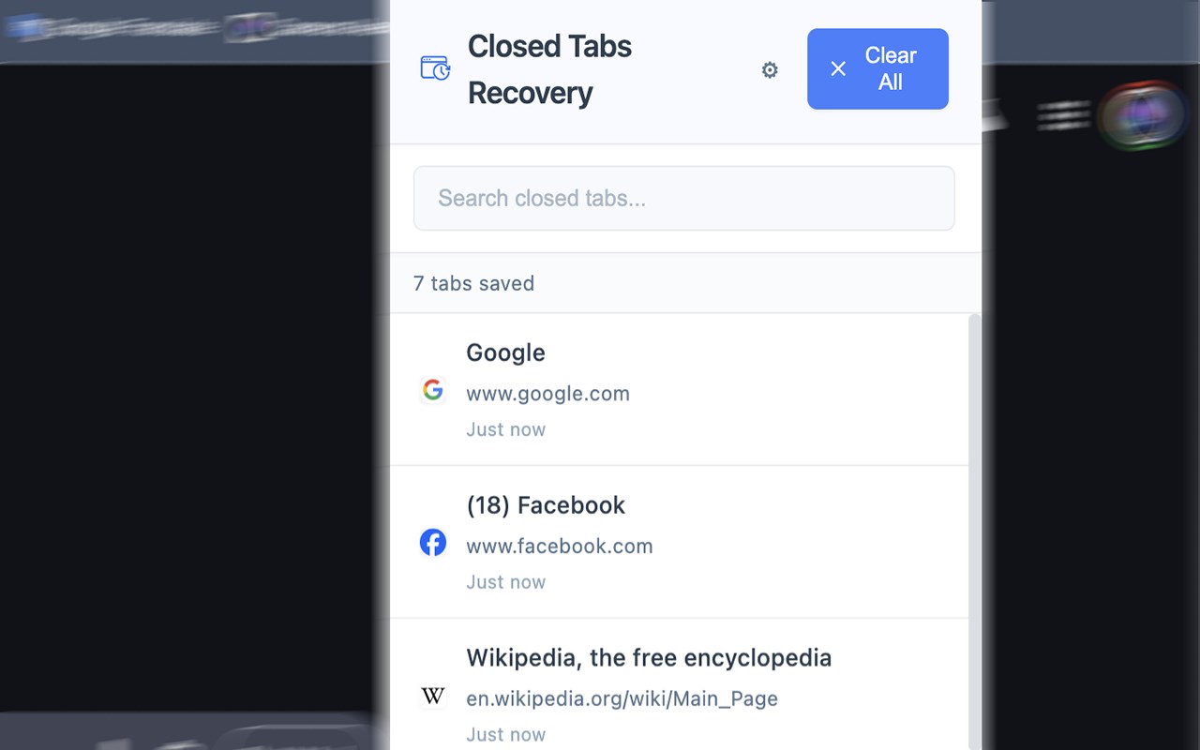Click the Wikipedia W favicon
The height and width of the screenshot is (750, 1200).
[x=432, y=696]
